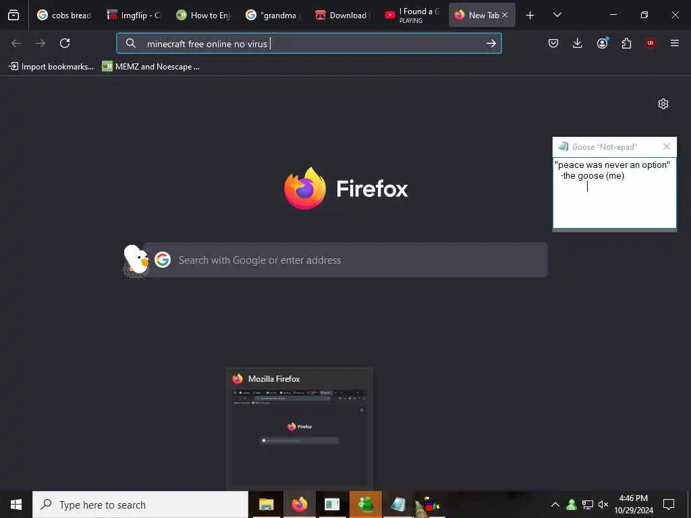Expand the list all tabs chevron
691x518 pixels.
point(557,15)
